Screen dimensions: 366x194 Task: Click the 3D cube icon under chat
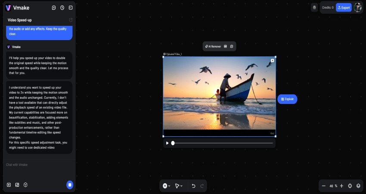[x=25, y=185]
